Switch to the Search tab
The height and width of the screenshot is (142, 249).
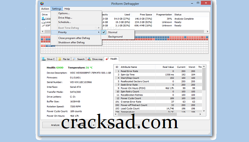(79, 59)
